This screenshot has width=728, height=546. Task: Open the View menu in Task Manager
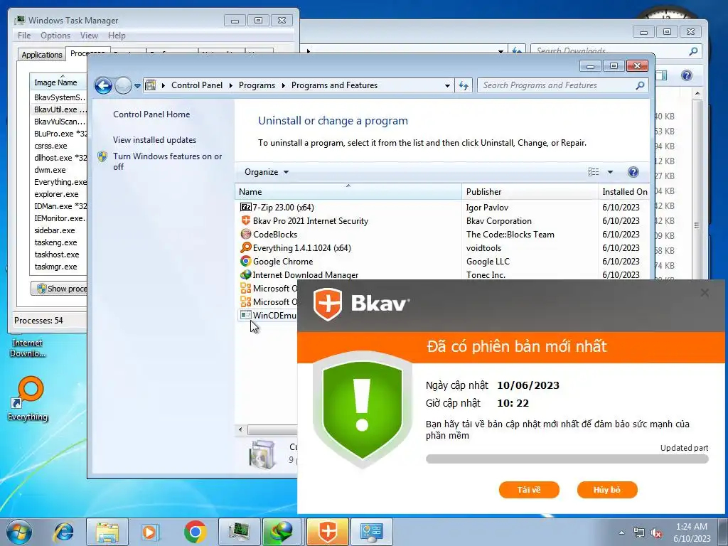89,36
